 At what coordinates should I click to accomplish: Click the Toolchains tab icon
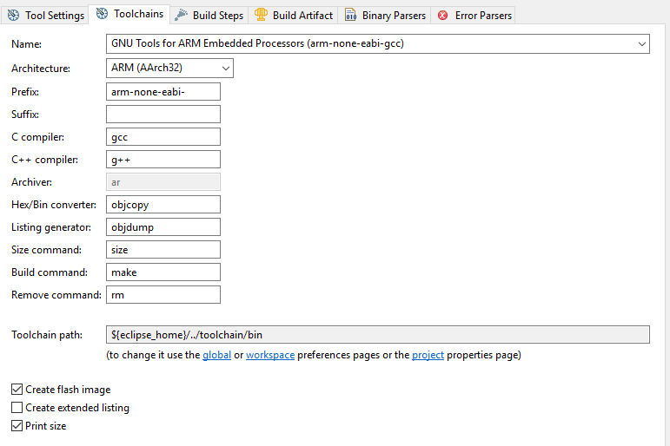(x=102, y=14)
